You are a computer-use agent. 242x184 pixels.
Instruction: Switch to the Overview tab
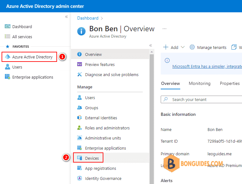pos(170,84)
